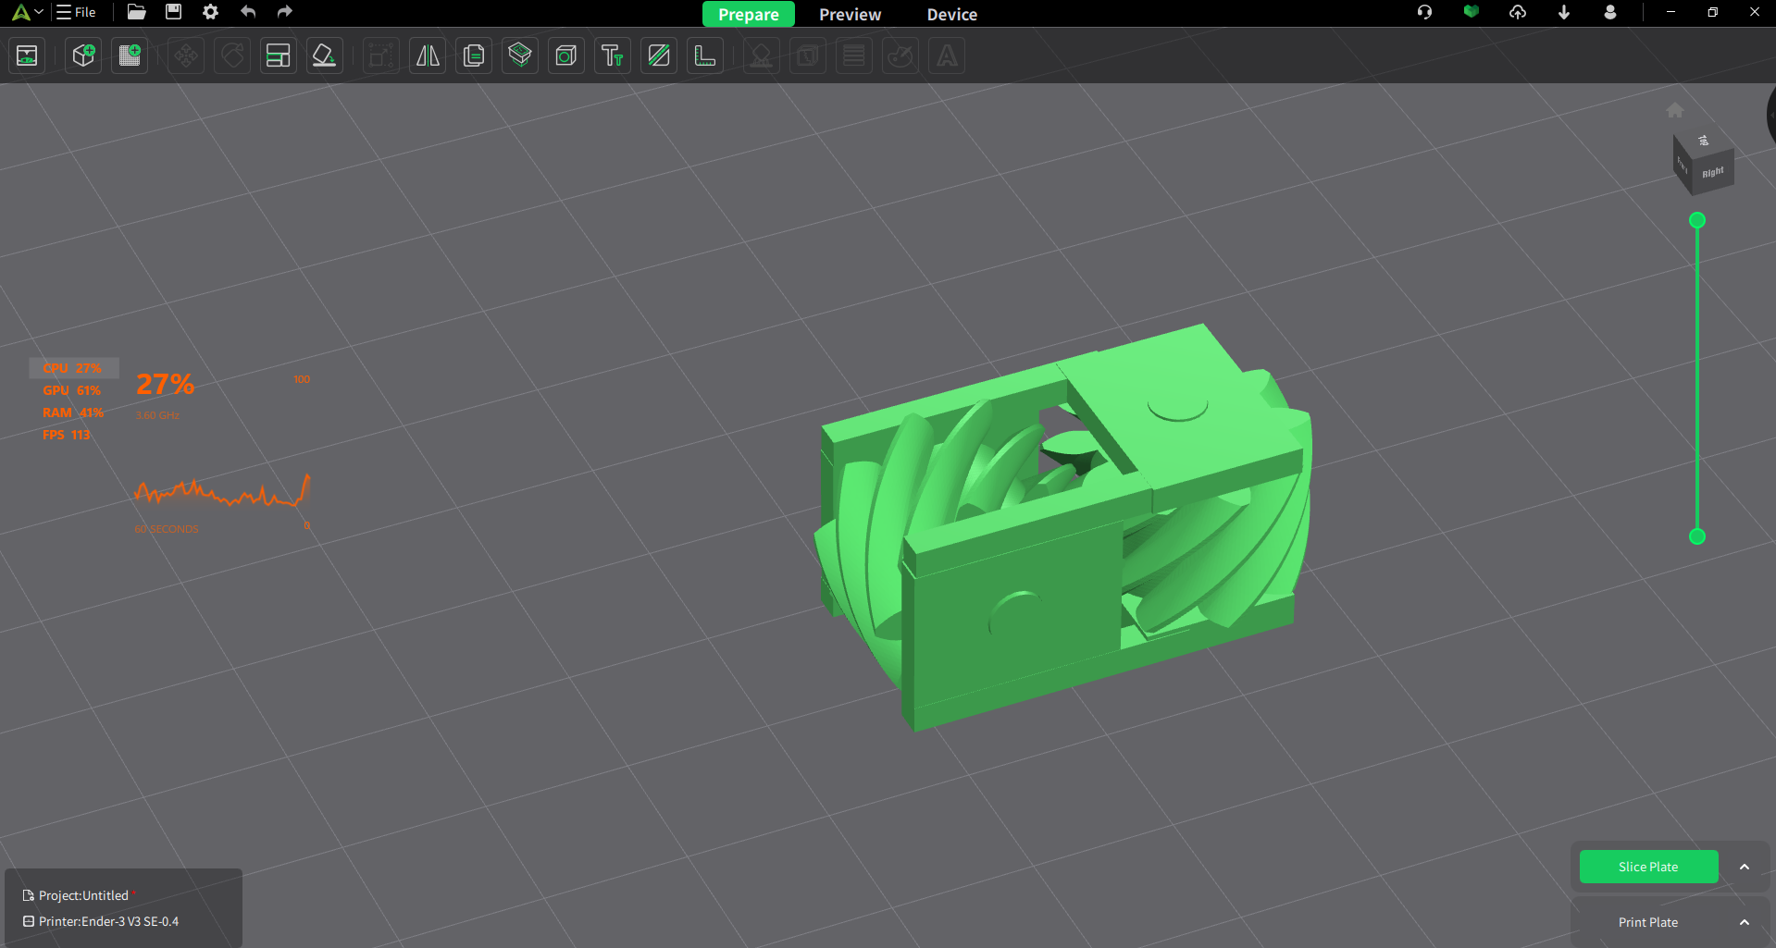Click the Print Plate button
This screenshot has height=948, width=1776.
(x=1648, y=922)
